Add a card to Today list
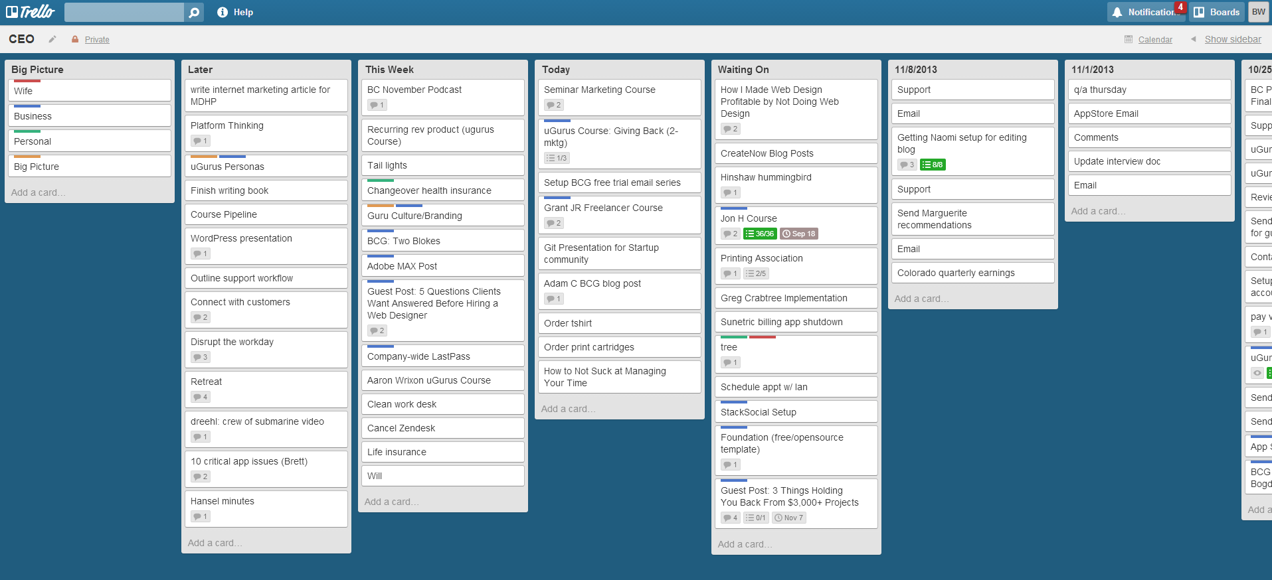This screenshot has height=580, width=1272. coord(568,409)
